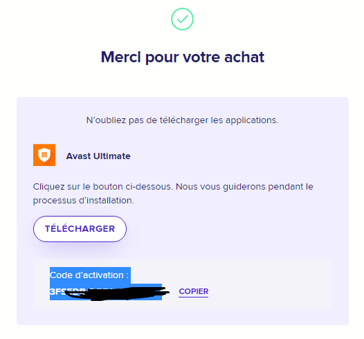Click the 'N'oubliez pas de télécharger' reminder text
The height and width of the screenshot is (339, 364).
[x=182, y=120]
